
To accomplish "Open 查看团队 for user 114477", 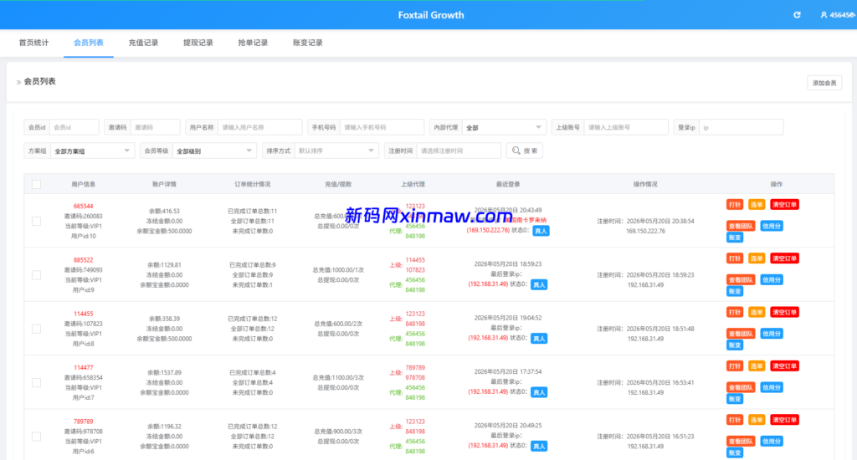I will click(741, 387).
